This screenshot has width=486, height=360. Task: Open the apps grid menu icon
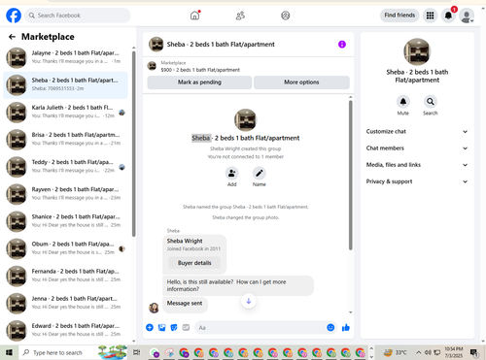[430, 16]
